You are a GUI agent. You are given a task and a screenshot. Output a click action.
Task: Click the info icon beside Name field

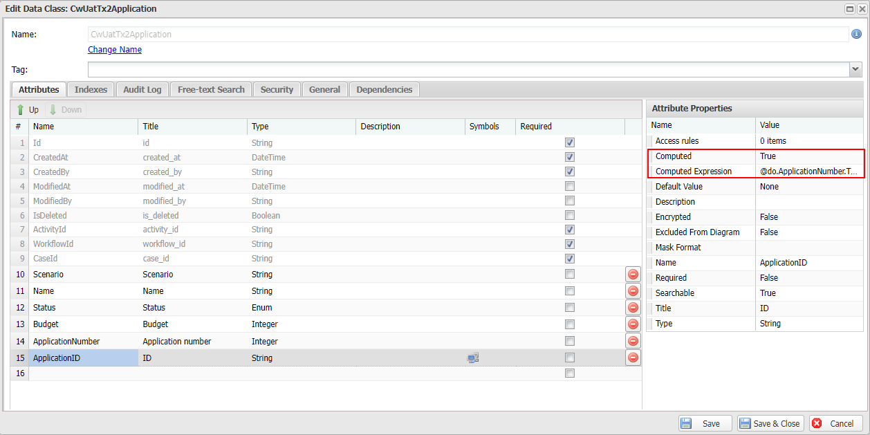click(x=856, y=34)
